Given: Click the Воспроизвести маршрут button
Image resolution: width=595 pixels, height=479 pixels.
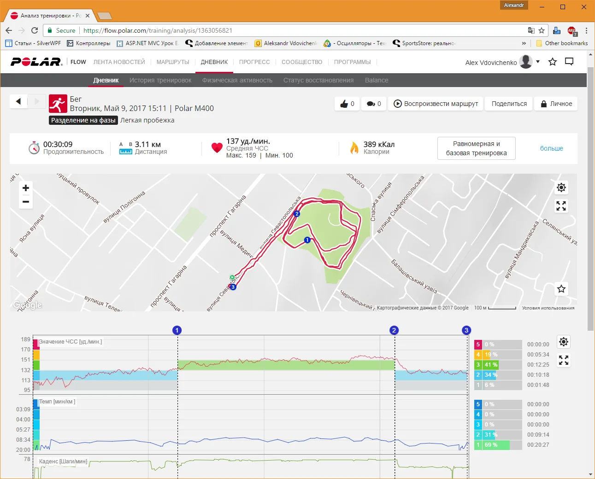Looking at the screenshot, I should point(436,104).
